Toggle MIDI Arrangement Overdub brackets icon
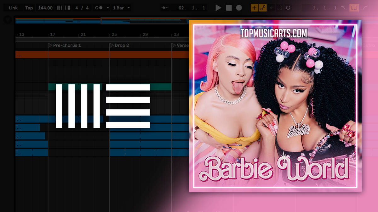Image resolution: width=378 pixels, height=212 pixels. [x=280, y=8]
